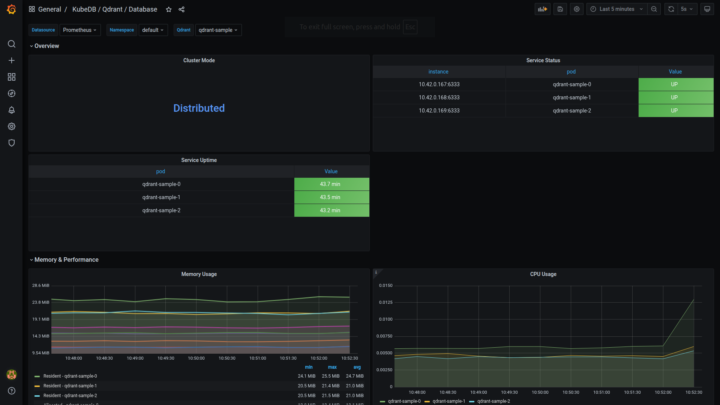Open dashboard settings gear in toolbar
The height and width of the screenshot is (405, 720).
[577, 9]
